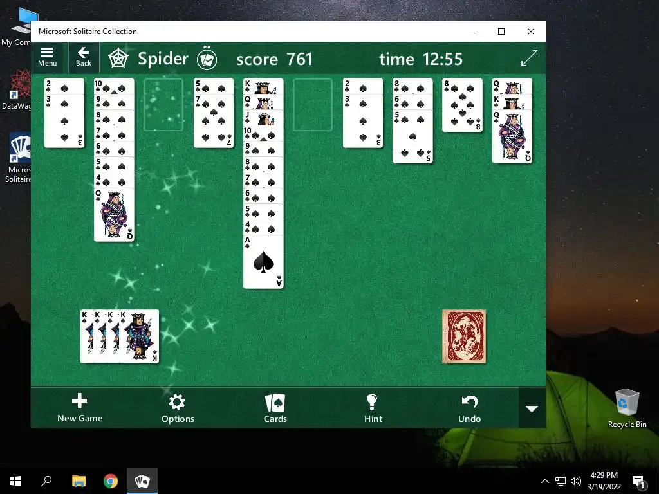Open the volume tray icon
Viewport: 659px width, 494px height.
[576, 481]
